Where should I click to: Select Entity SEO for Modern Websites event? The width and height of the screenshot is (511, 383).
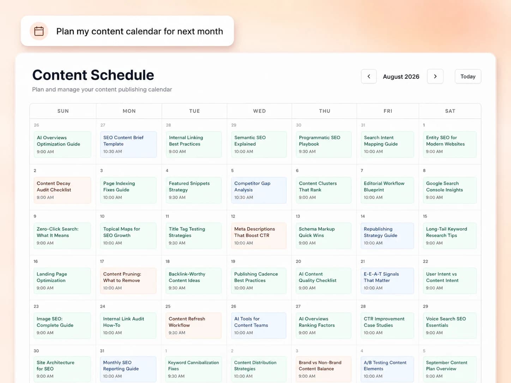[x=450, y=145]
